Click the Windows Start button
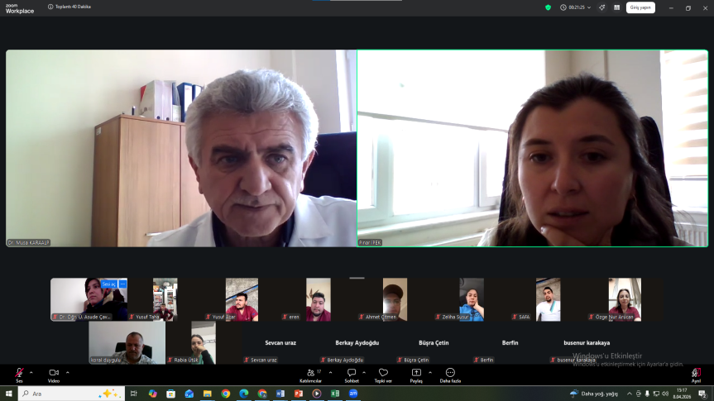 point(8,394)
